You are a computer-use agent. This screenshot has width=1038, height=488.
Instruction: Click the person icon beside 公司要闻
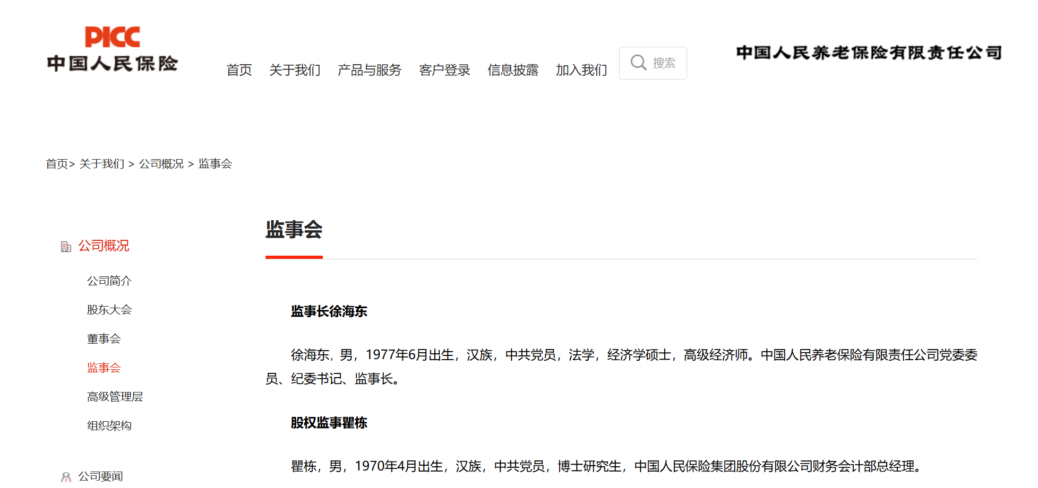tap(66, 477)
